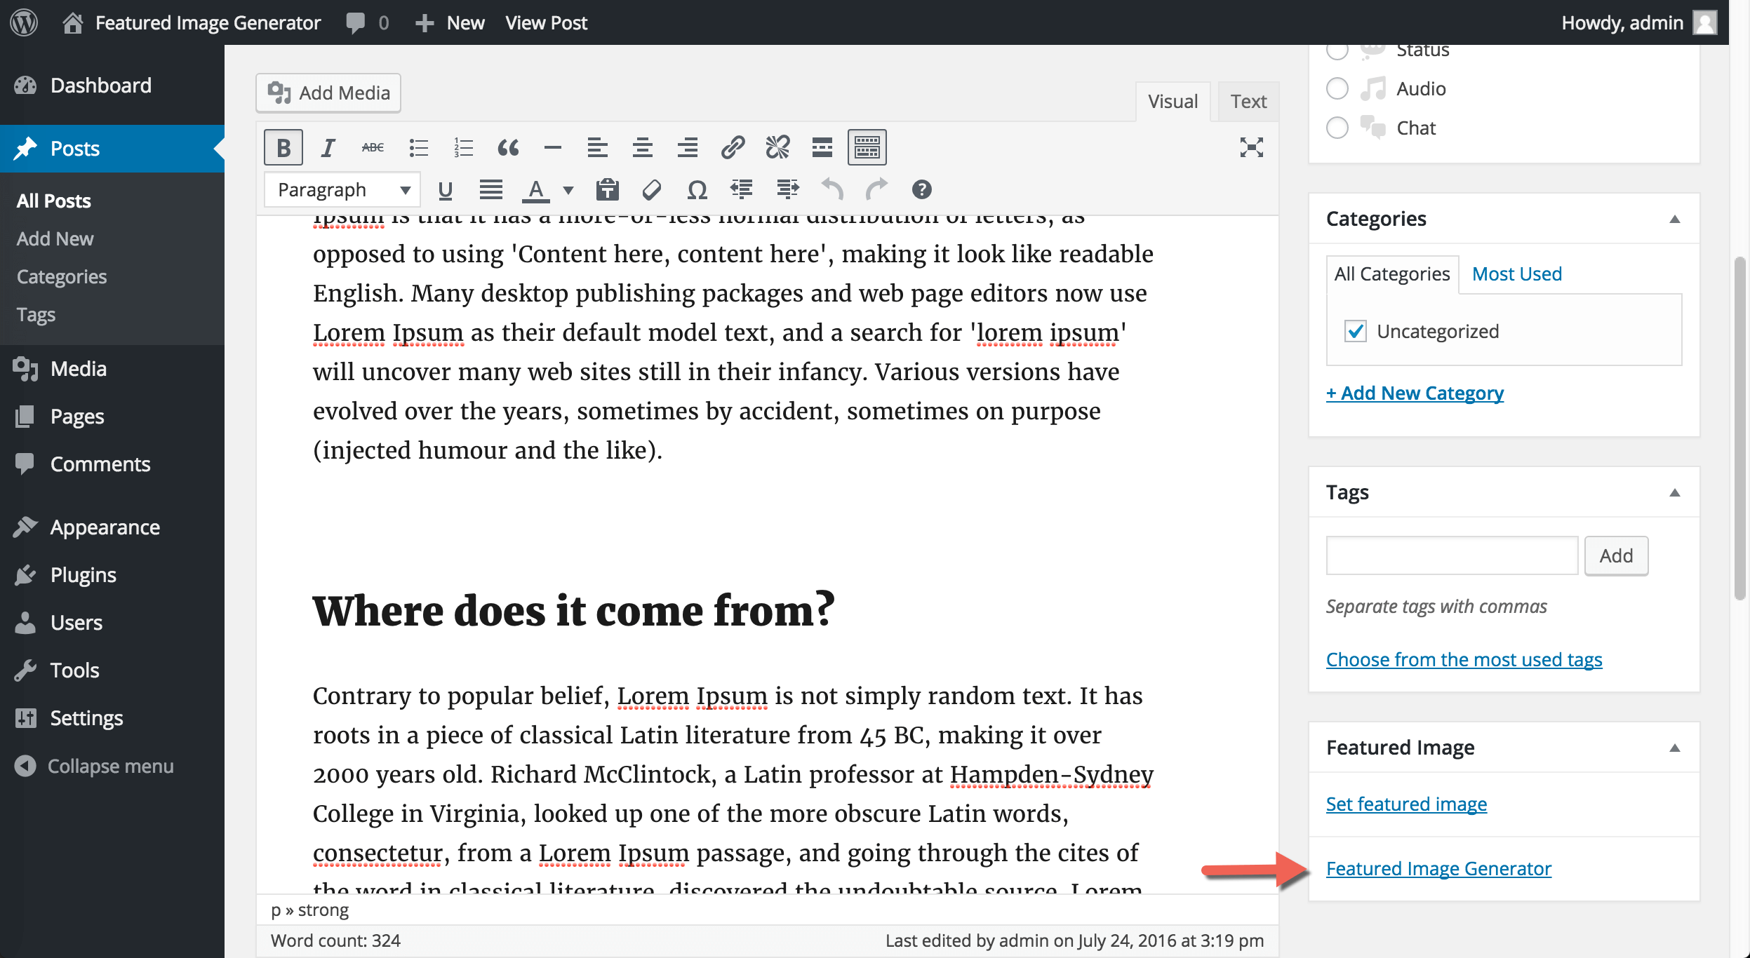Click the tags input field
The width and height of the screenshot is (1750, 958).
click(1452, 556)
